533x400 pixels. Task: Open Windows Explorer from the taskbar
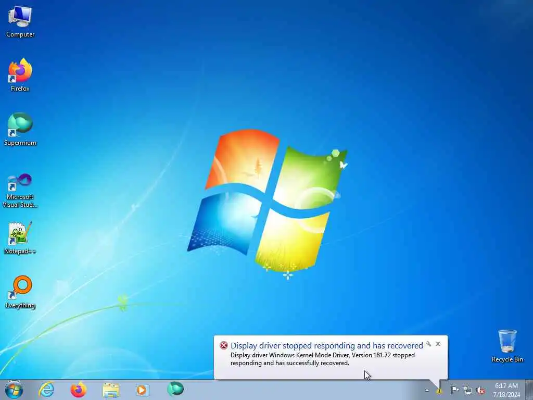tap(111, 390)
